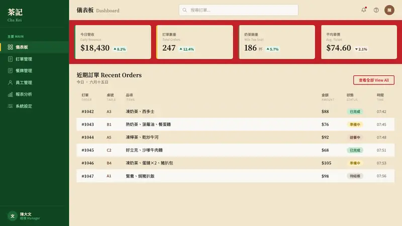
Task: Focus the order search field
Action: click(x=238, y=10)
